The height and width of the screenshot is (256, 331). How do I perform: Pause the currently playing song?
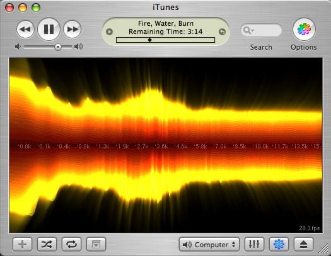[49, 29]
